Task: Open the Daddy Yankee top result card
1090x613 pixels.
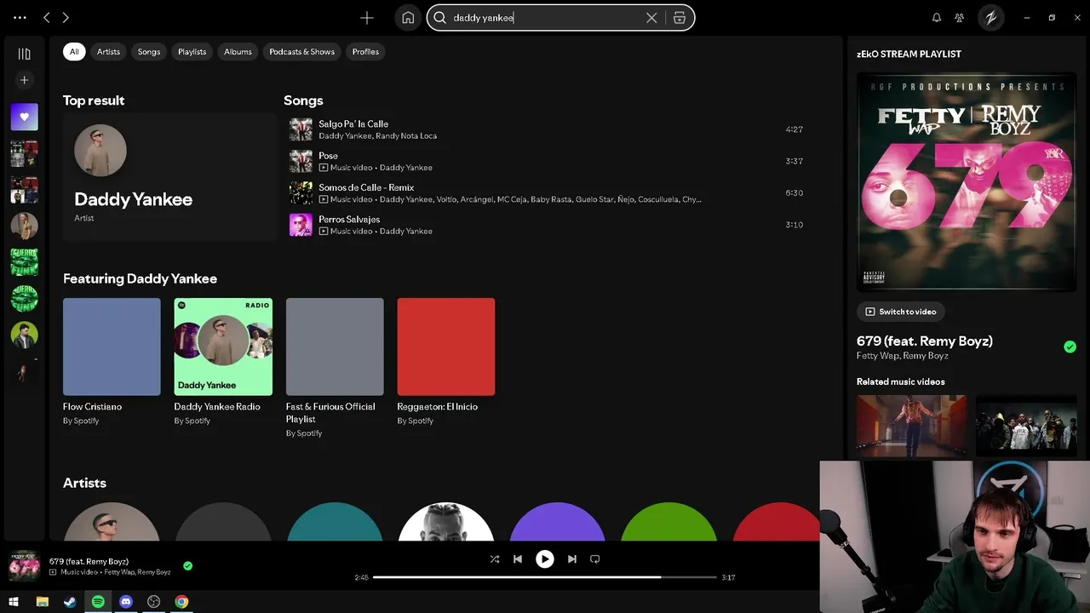Action: 169,178
